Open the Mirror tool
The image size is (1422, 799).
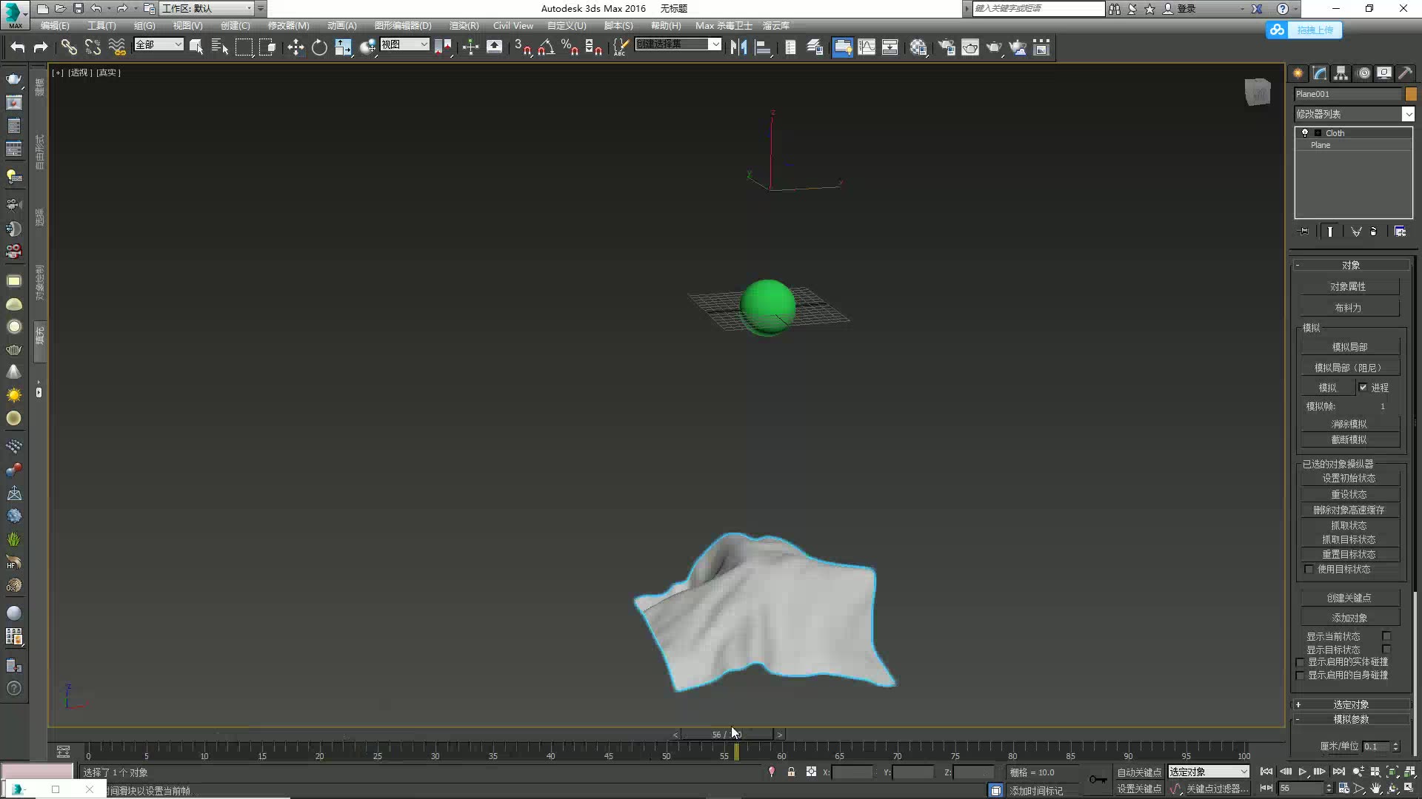(x=738, y=48)
